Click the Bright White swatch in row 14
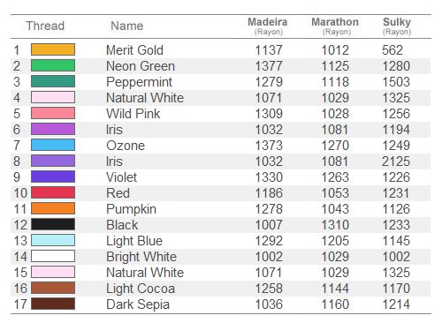 53,256
